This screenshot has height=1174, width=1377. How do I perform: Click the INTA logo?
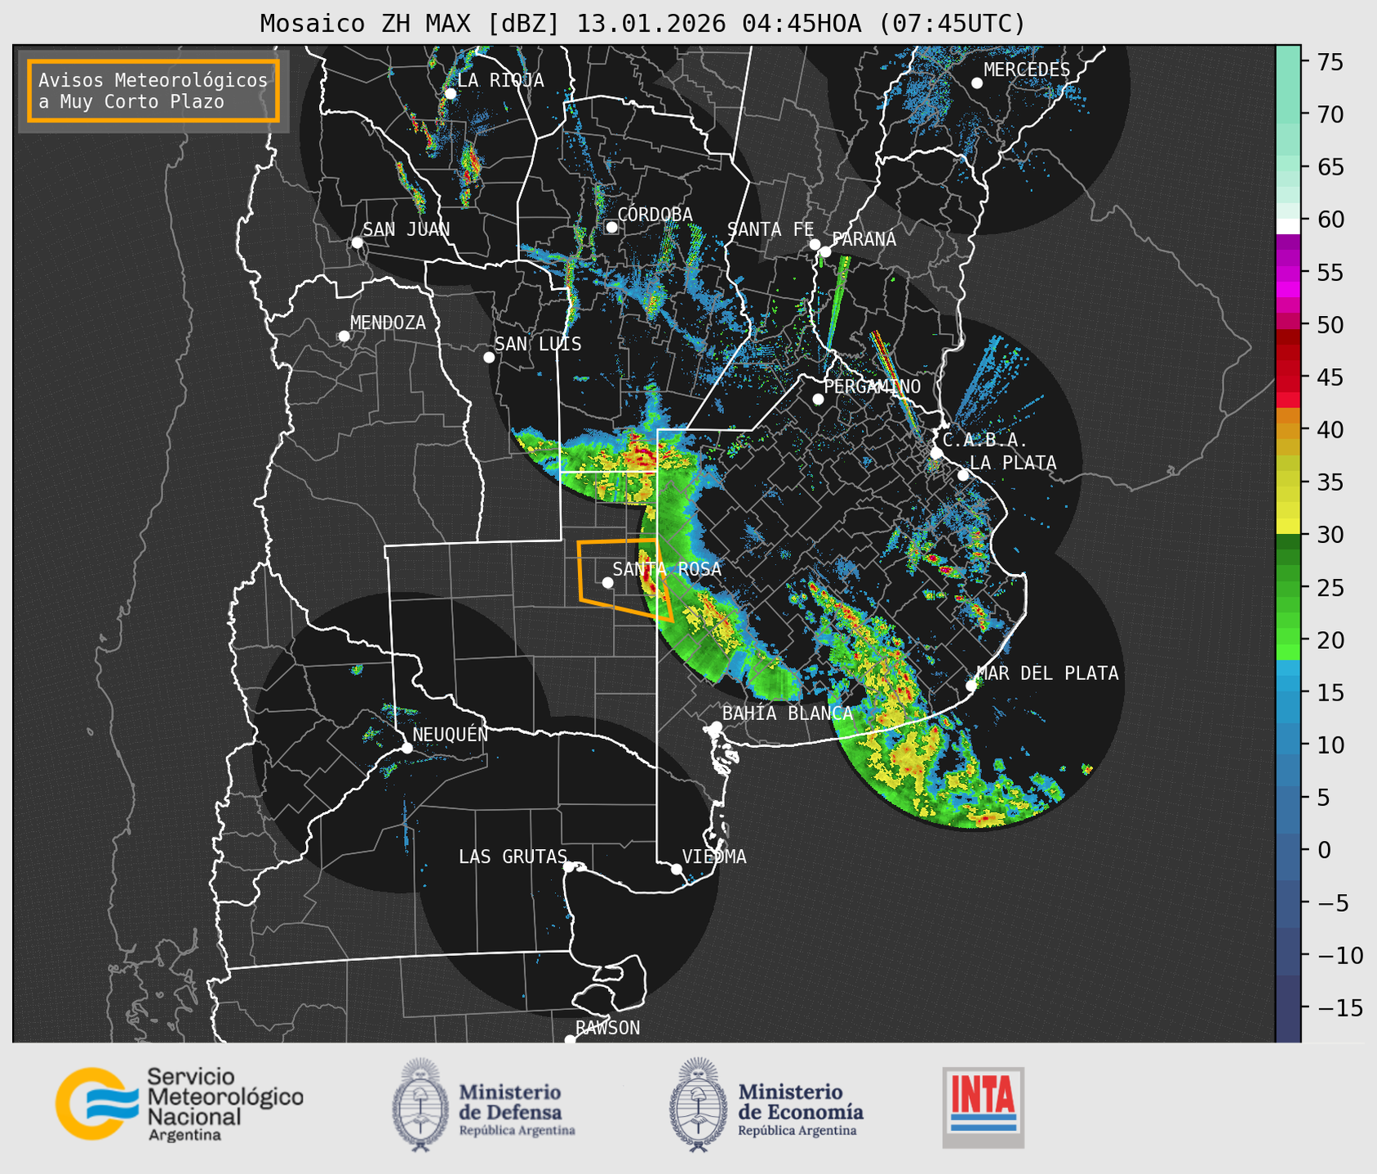coord(984,1107)
